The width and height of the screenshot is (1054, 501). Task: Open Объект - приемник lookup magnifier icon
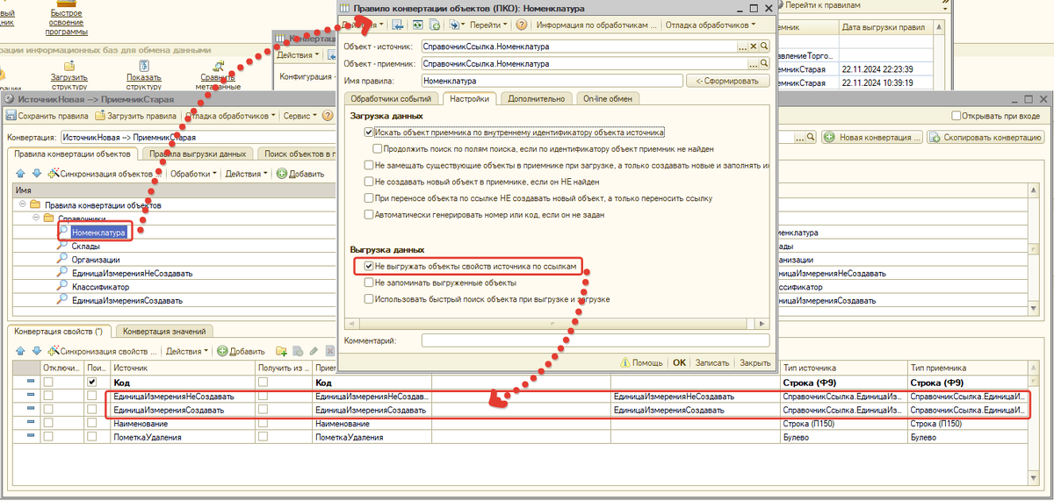point(764,63)
